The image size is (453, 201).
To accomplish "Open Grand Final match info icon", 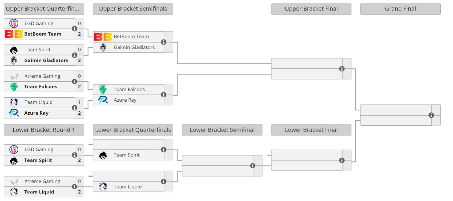I will click(431, 115).
